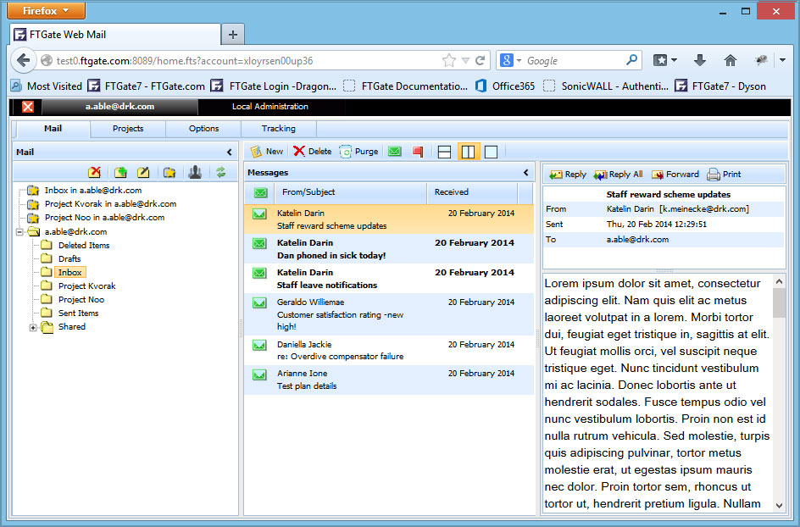Open the Sent Items folder
Image resolution: width=800 pixels, height=527 pixels.
(79, 313)
